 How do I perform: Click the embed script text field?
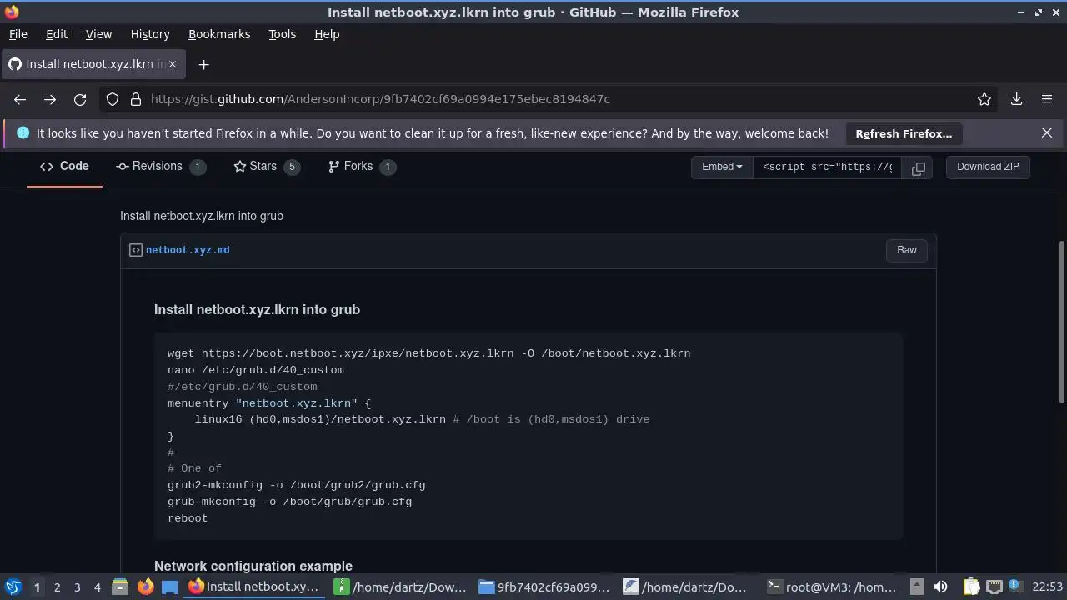(x=827, y=167)
